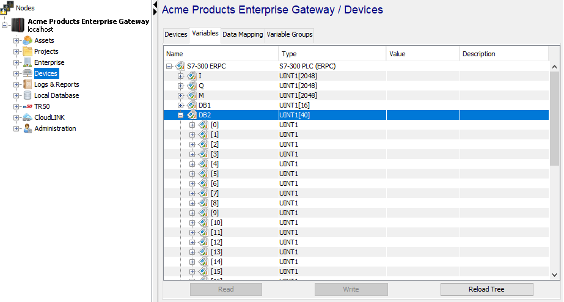Image resolution: width=564 pixels, height=302 pixels.
Task: Click the Enterprise building icon
Action: point(27,62)
